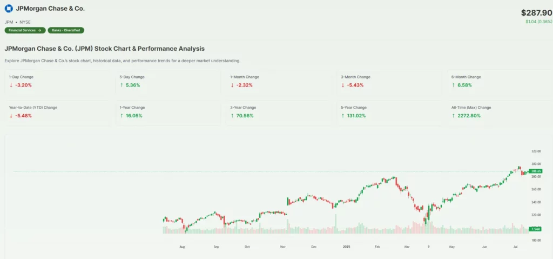Click the 6-Month Change up arrow

(x=454, y=85)
